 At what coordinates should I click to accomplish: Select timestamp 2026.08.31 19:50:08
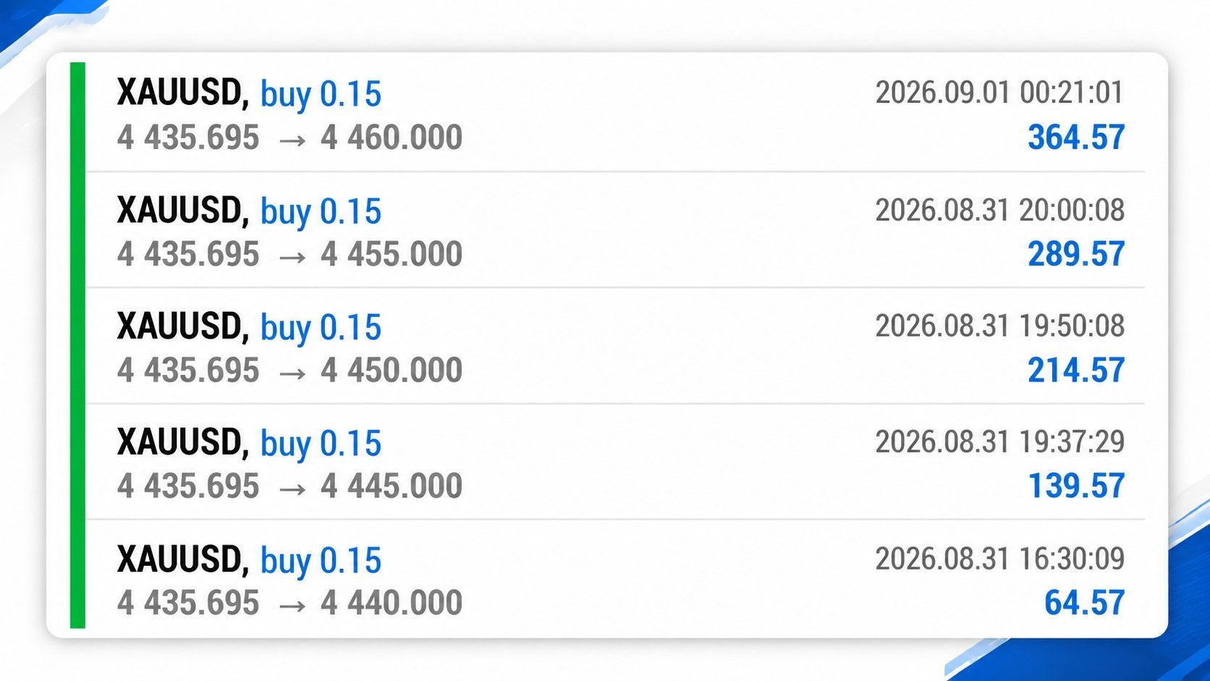pyautogui.click(x=999, y=326)
